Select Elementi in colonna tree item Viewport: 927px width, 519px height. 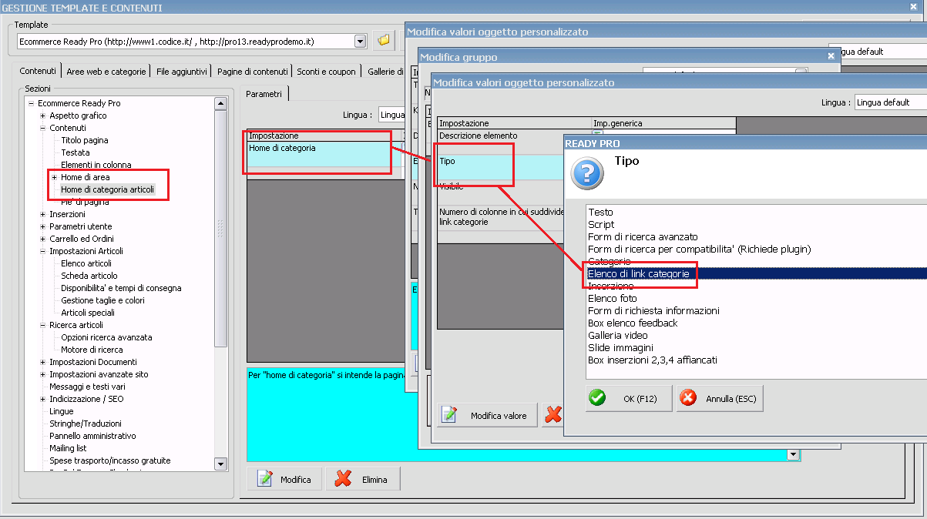point(96,165)
